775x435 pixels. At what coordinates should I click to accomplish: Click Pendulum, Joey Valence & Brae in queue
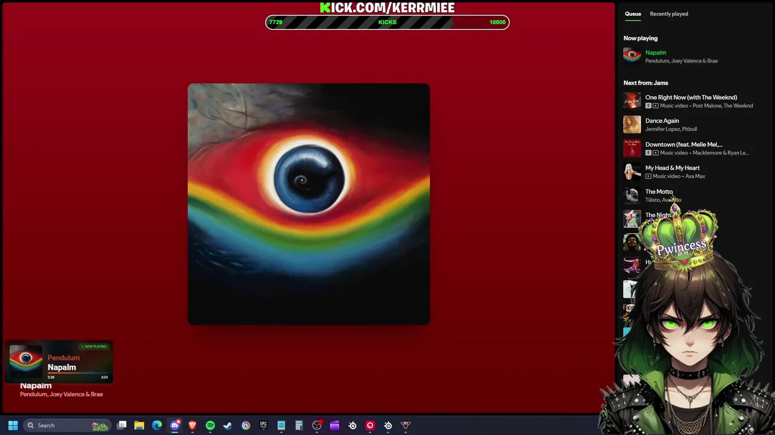pos(682,61)
